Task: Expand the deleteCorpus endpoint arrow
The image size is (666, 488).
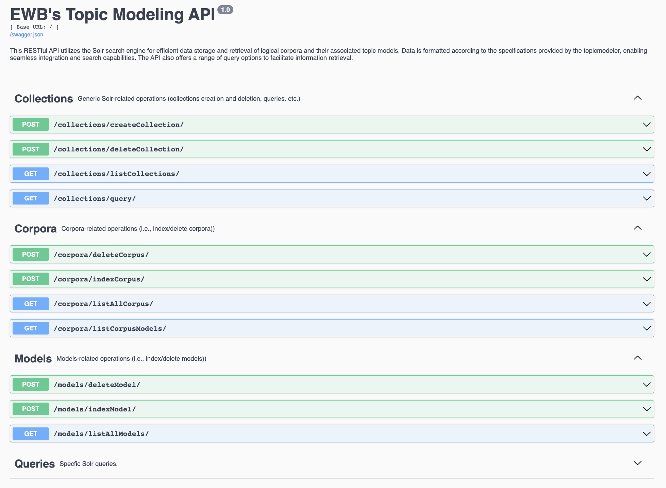Action: click(x=646, y=255)
